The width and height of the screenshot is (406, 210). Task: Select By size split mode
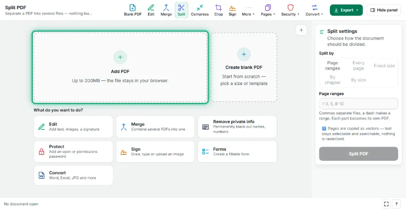pos(358,80)
